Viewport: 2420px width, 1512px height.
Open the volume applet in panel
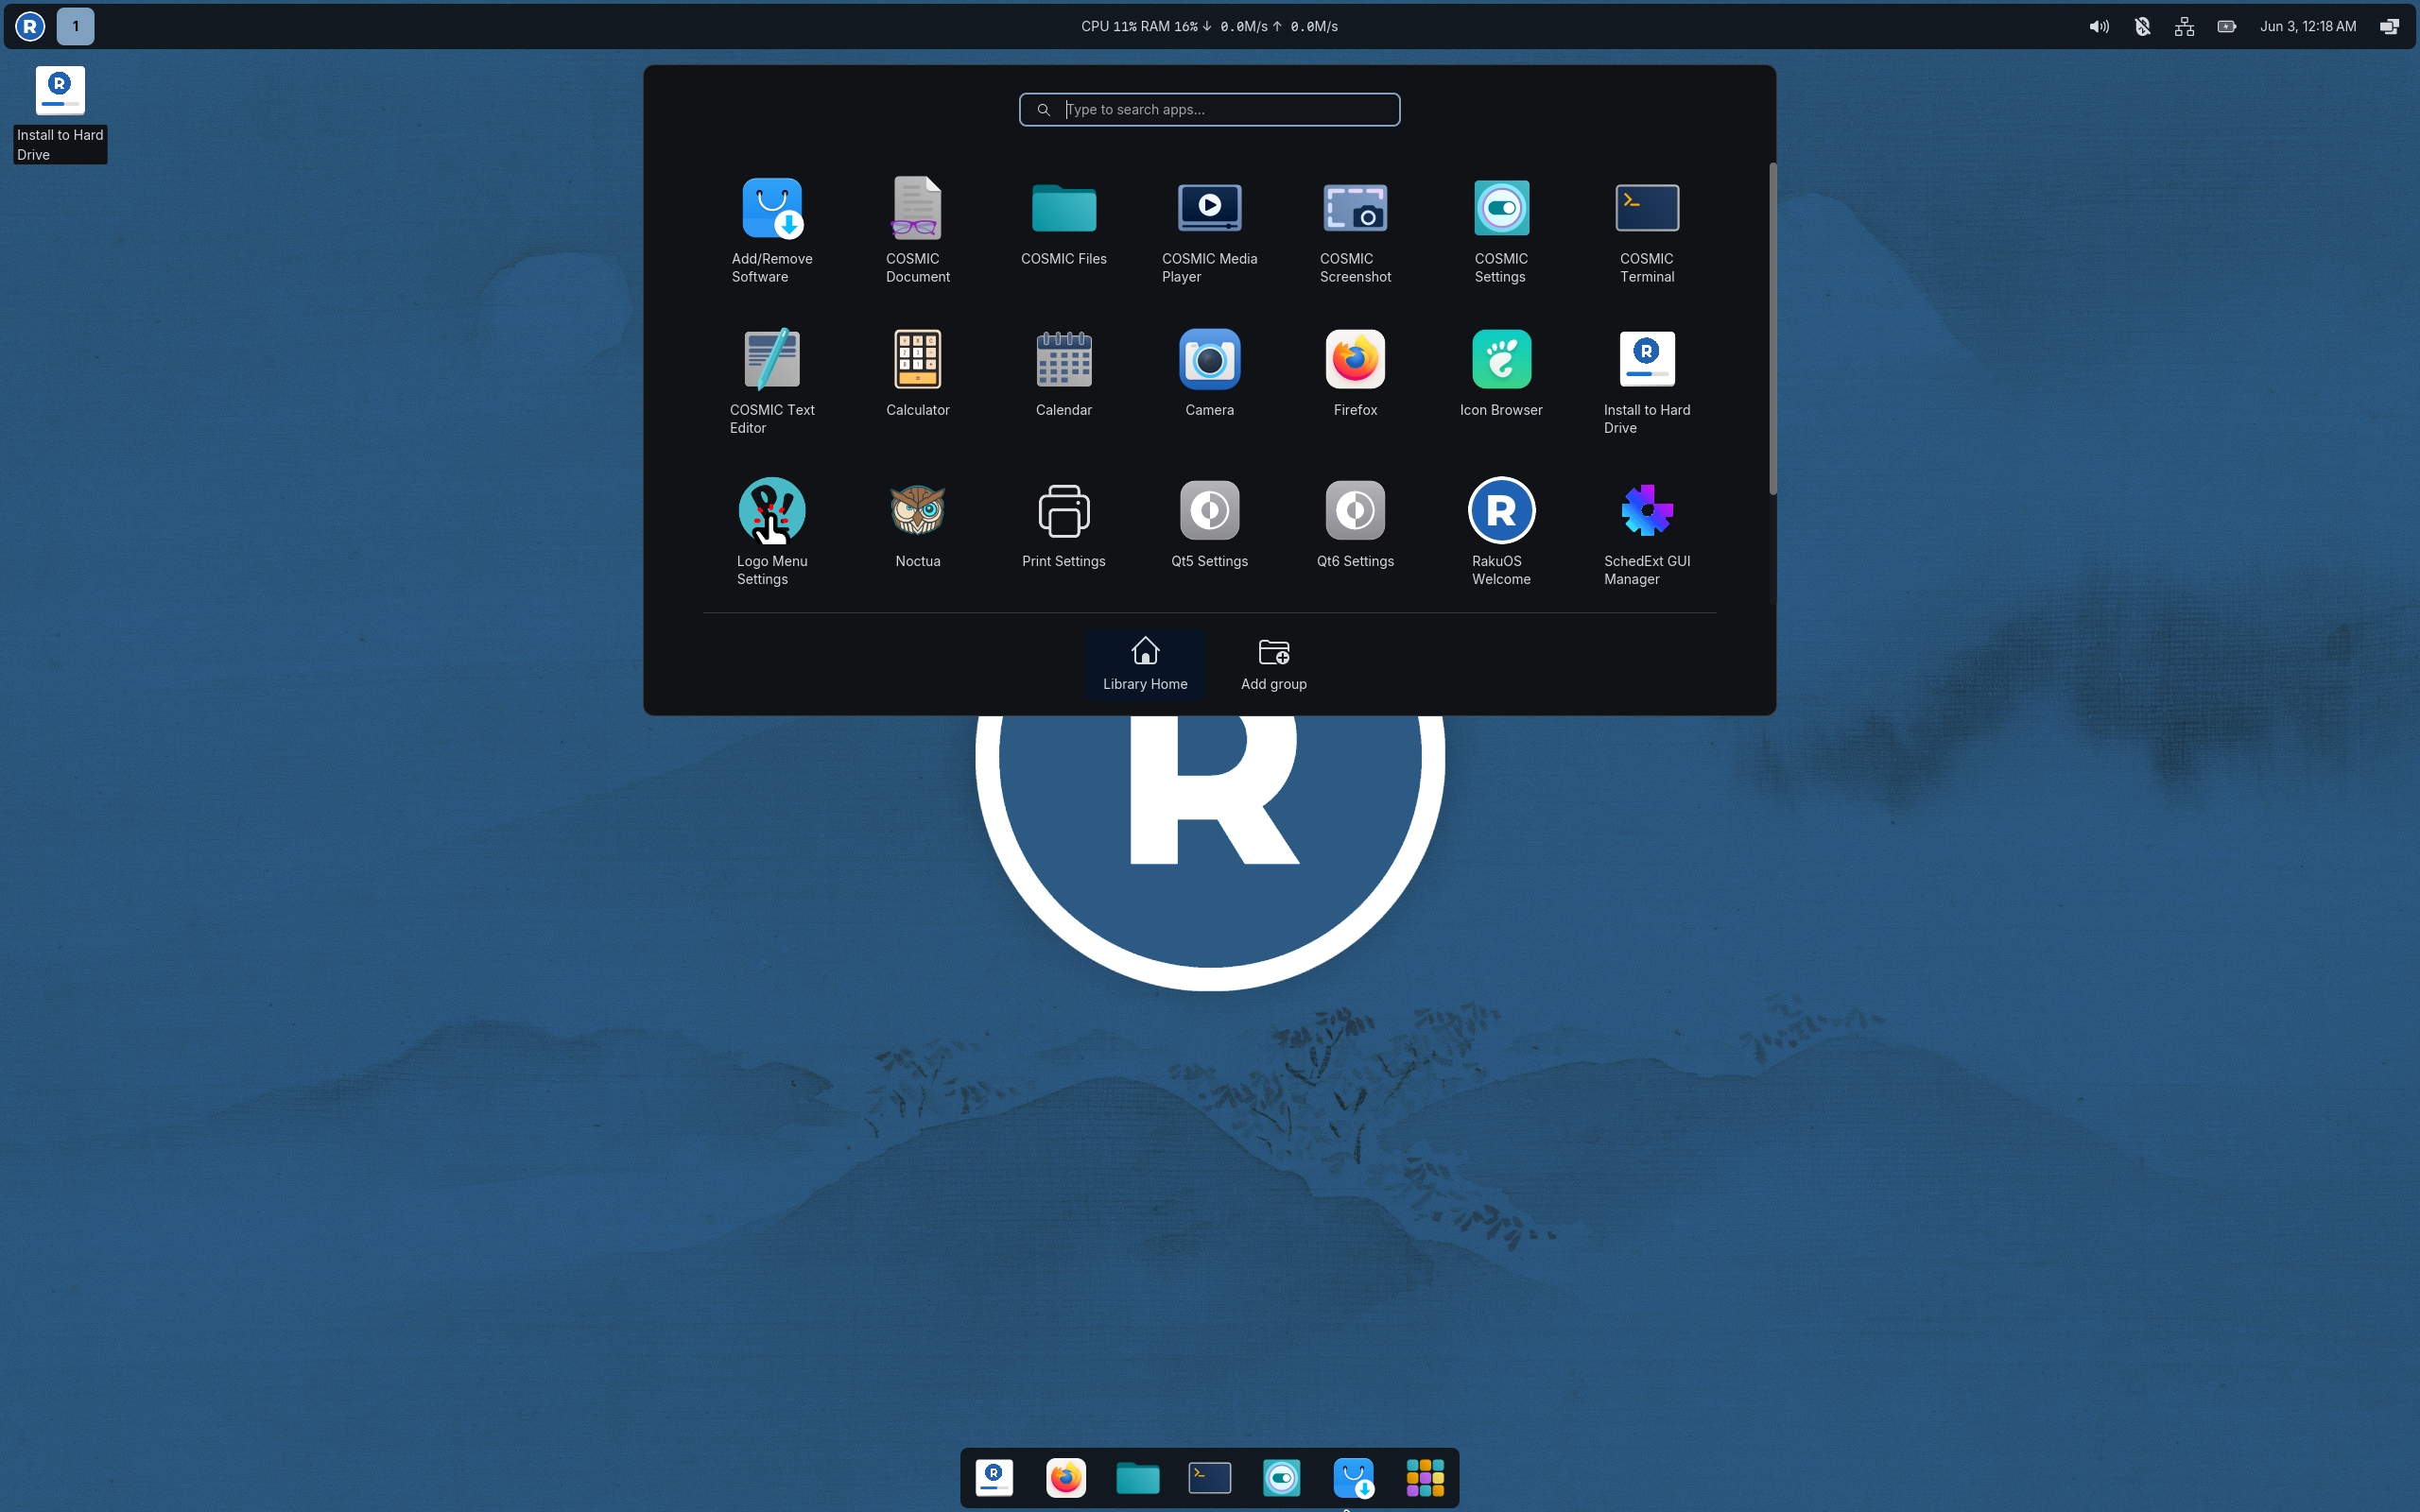[2099, 26]
